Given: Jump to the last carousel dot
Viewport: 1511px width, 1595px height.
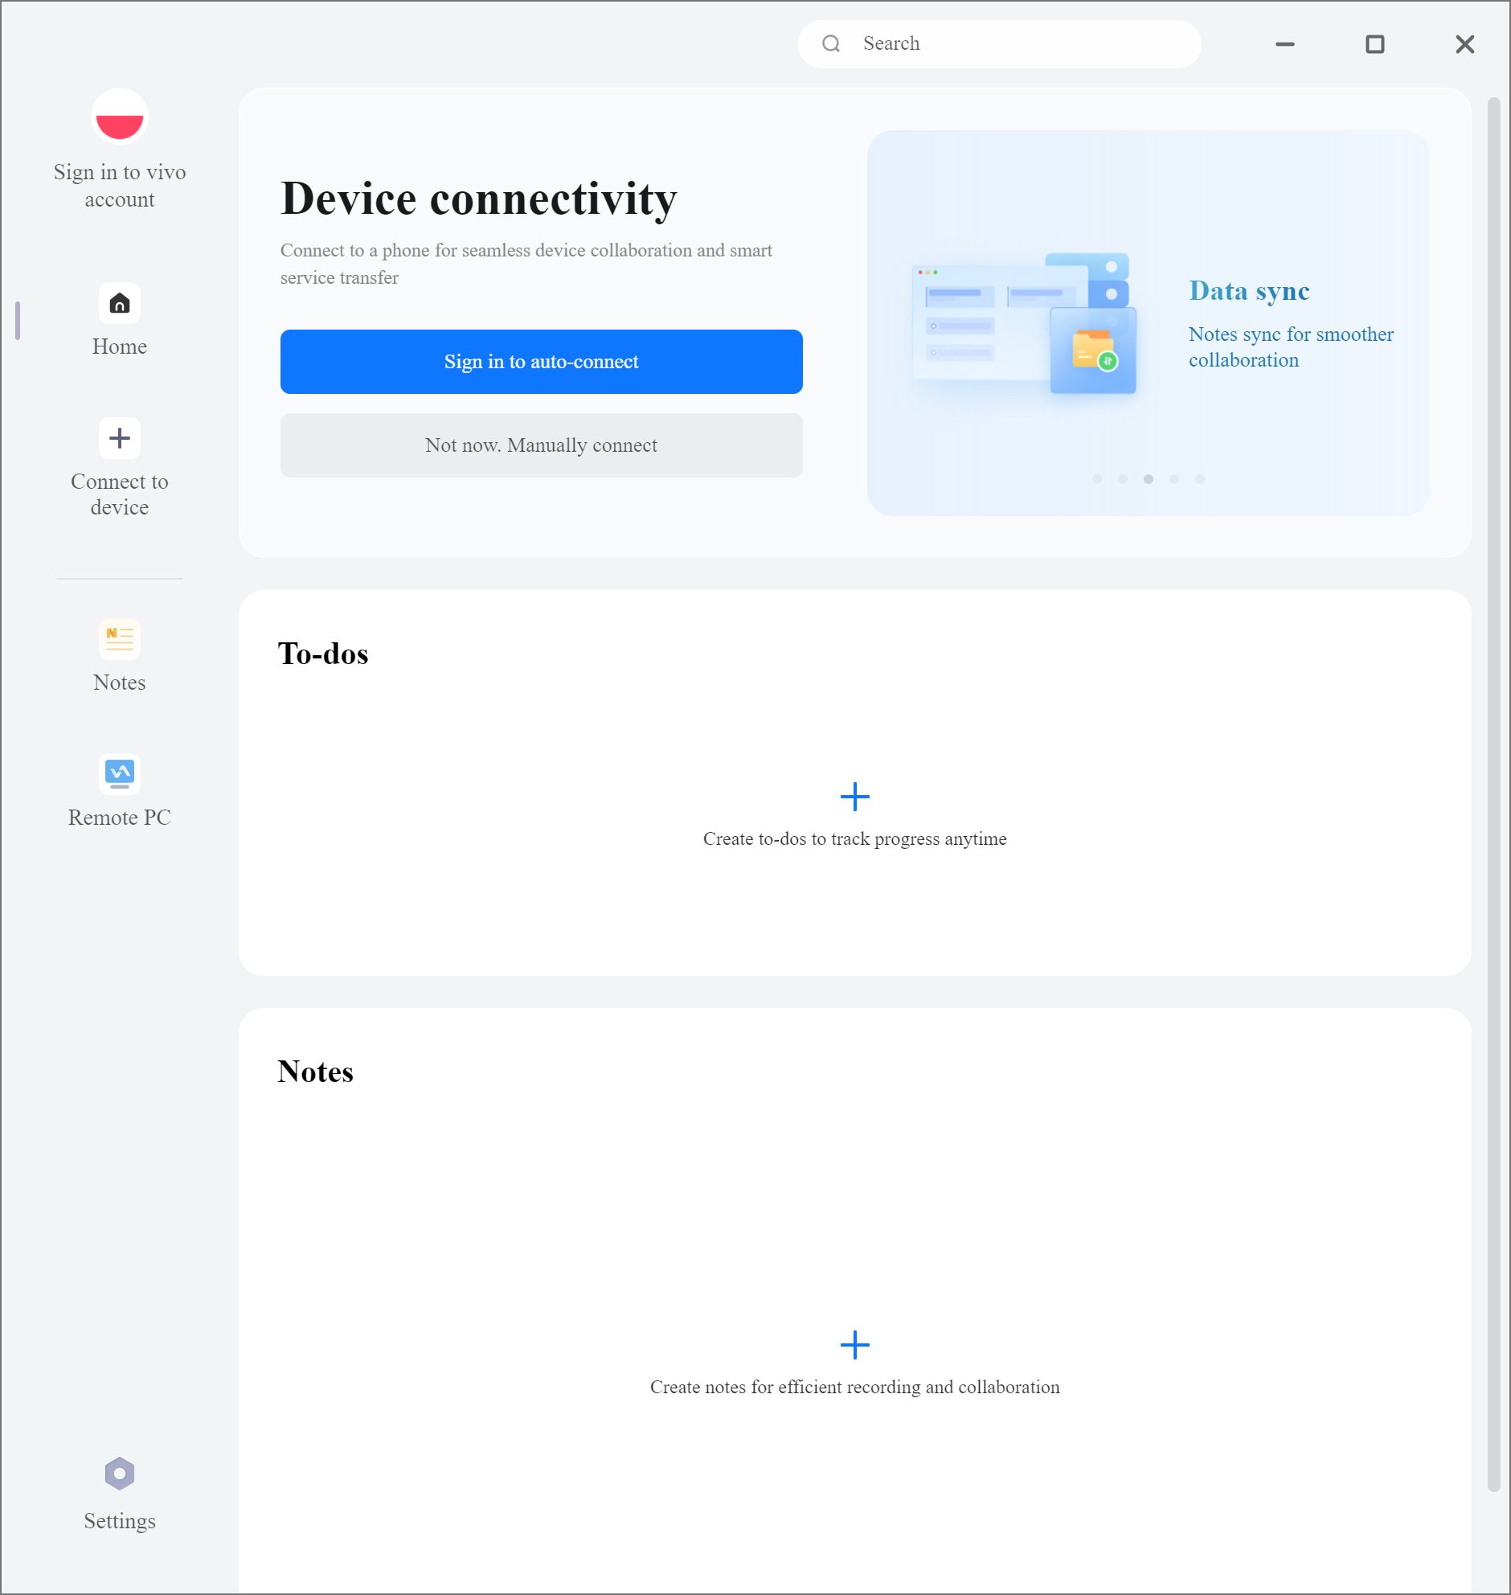Looking at the screenshot, I should [x=1200, y=479].
